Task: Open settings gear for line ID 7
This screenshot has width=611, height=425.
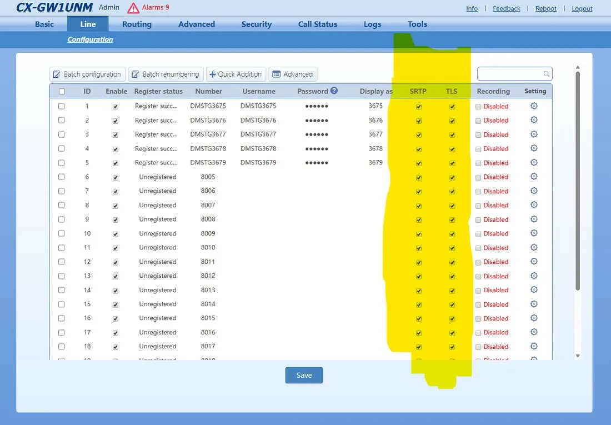Action: click(x=534, y=191)
